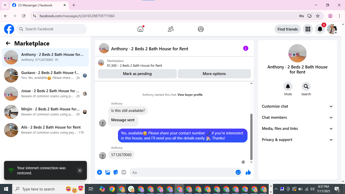Open the account profile picture menu
345x194 pixels.
[x=332, y=29]
